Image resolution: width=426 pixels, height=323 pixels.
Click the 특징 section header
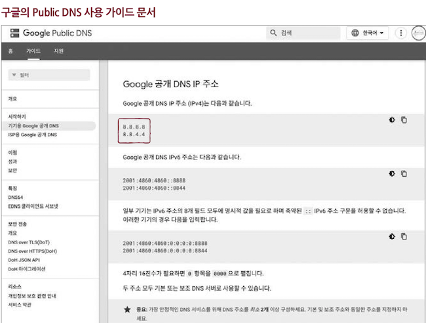pos(12,188)
